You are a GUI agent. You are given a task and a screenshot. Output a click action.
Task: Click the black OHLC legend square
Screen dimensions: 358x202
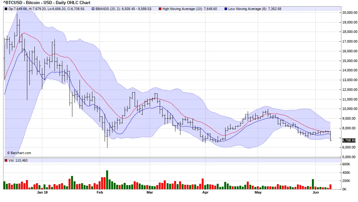pos(6,9)
